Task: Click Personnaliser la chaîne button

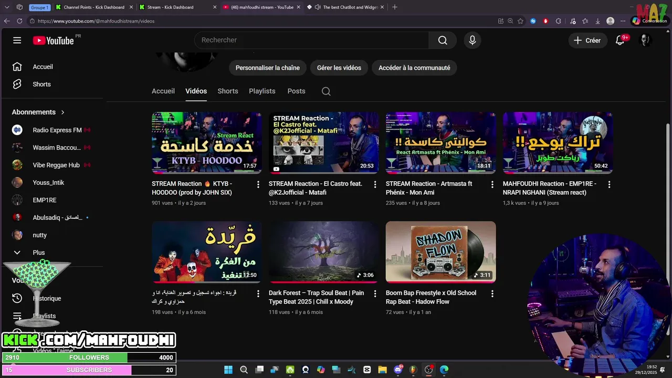Action: click(x=268, y=68)
